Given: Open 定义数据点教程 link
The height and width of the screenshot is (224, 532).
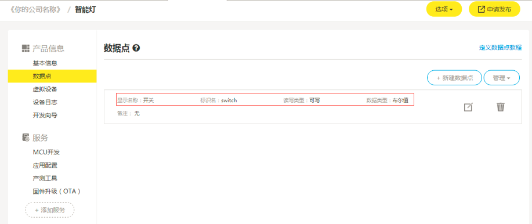Looking at the screenshot, I should pyautogui.click(x=500, y=48).
